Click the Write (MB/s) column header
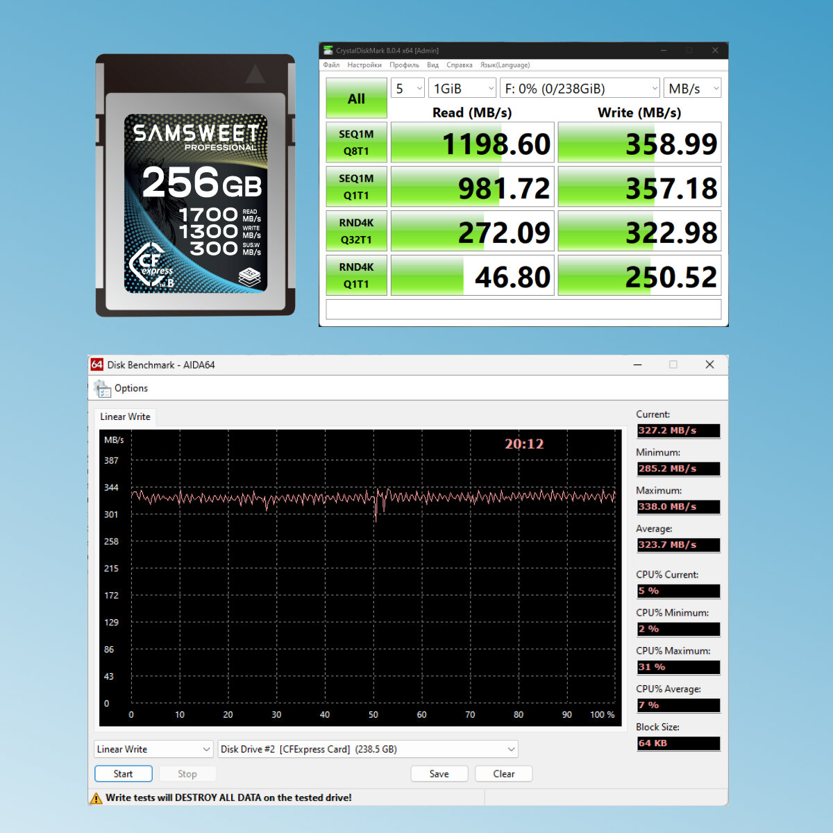This screenshot has width=833, height=833. [639, 112]
